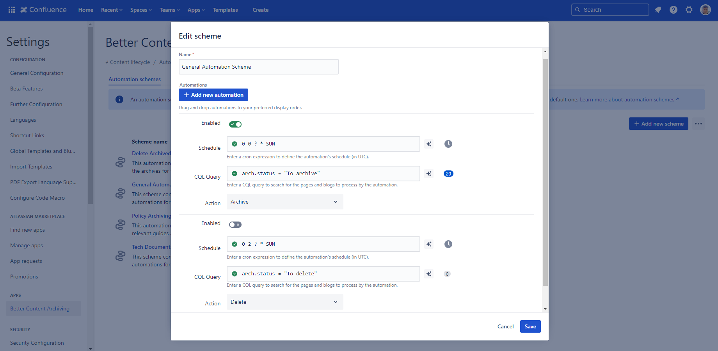Image resolution: width=718 pixels, height=351 pixels.
Task: Click the blue 20 badge on the CQL query
Action: tap(448, 174)
